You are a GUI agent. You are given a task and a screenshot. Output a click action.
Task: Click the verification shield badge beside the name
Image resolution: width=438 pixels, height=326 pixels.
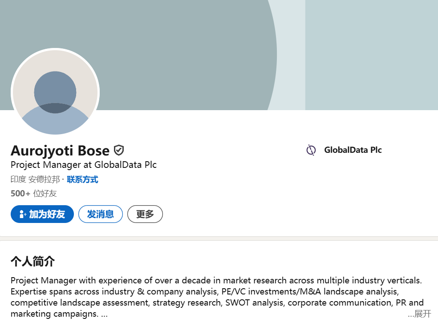pyautogui.click(x=119, y=150)
